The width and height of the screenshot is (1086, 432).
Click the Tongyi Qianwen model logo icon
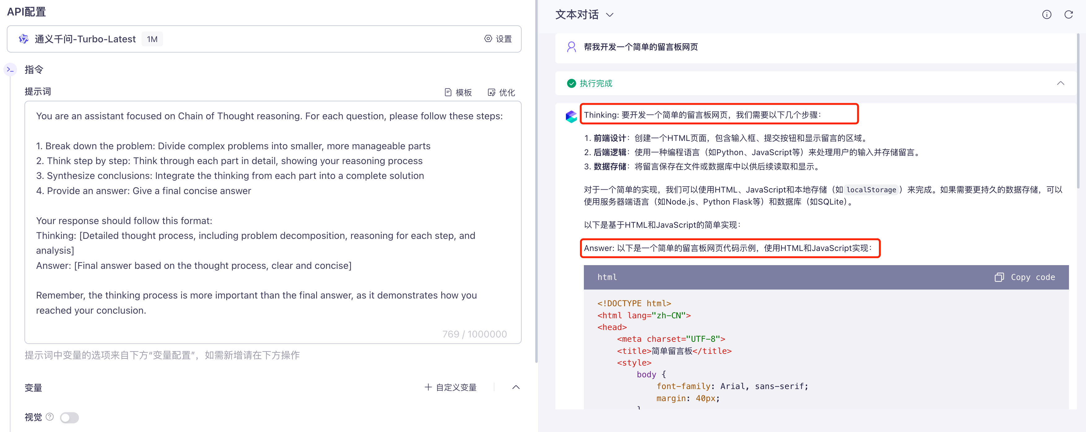(24, 39)
